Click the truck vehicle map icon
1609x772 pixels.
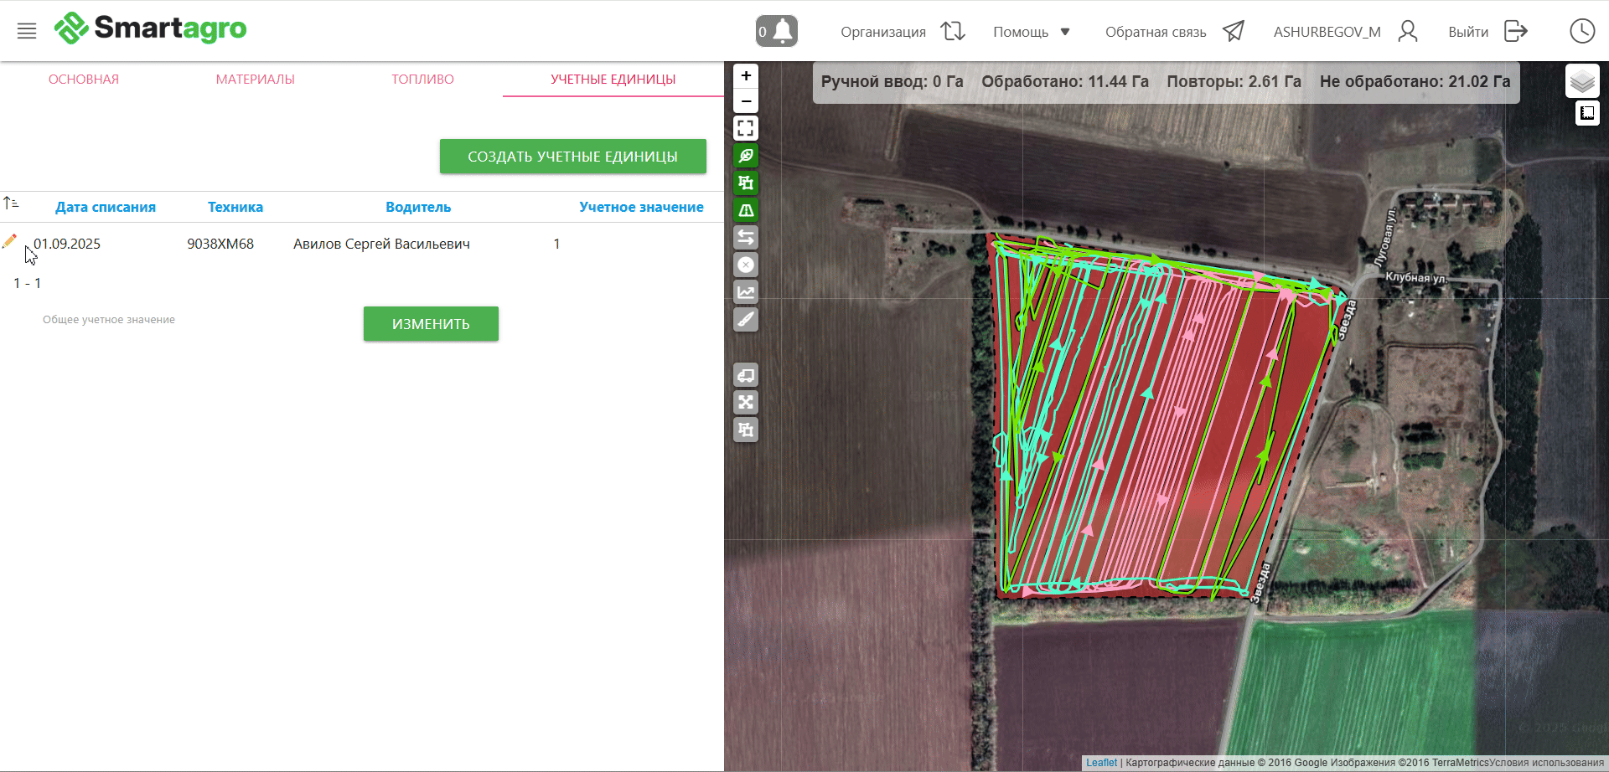click(x=746, y=375)
